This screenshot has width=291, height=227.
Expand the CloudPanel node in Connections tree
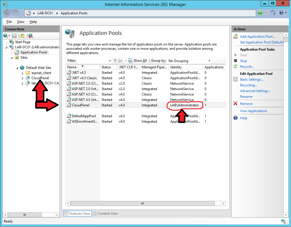tap(23, 78)
